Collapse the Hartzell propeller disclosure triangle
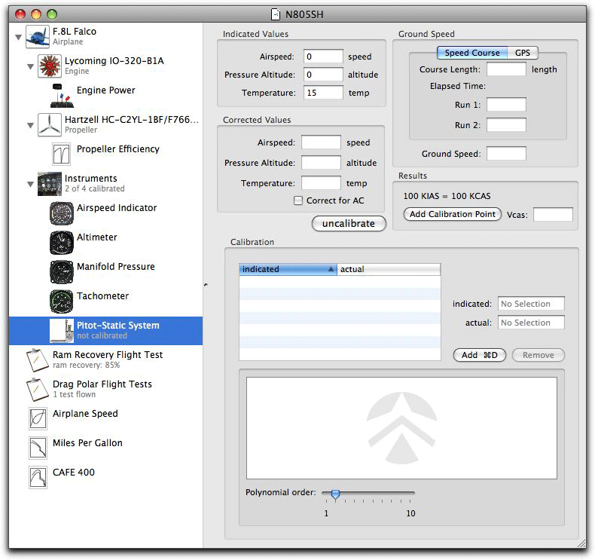This screenshot has height=560, width=595. 30,125
